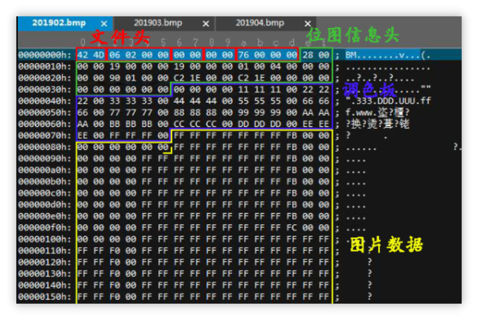Screen dimensions: 478x320
Task: Select the 28 byte starting bitmap info header
Action: click(x=308, y=55)
